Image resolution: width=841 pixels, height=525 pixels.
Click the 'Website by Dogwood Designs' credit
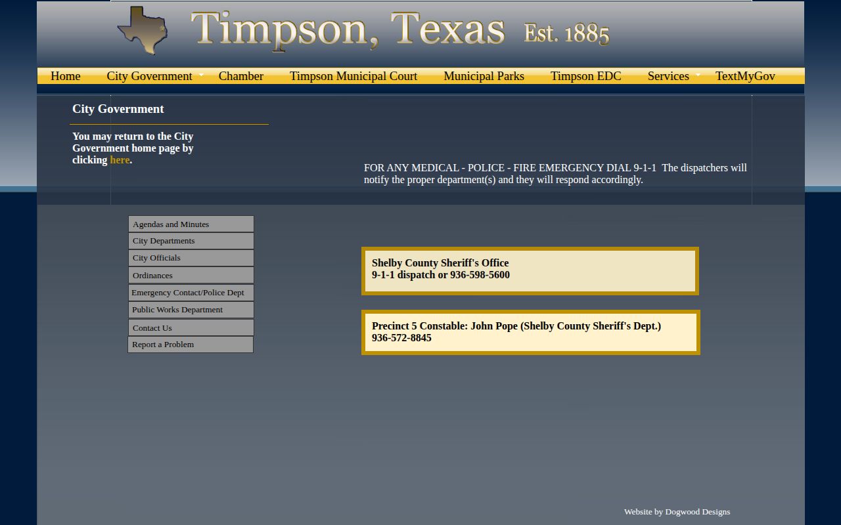coord(677,512)
